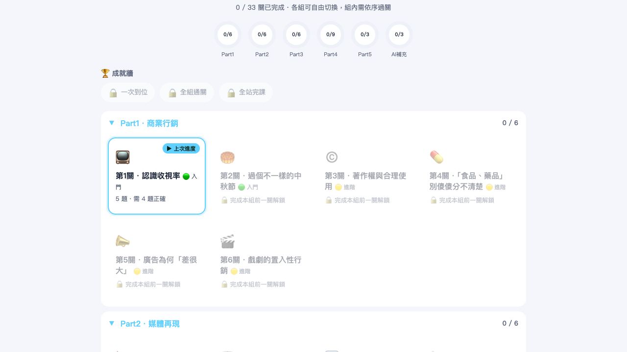Open locked level 第5關・廣告為何差很大
The image size is (627, 352).
tap(157, 260)
